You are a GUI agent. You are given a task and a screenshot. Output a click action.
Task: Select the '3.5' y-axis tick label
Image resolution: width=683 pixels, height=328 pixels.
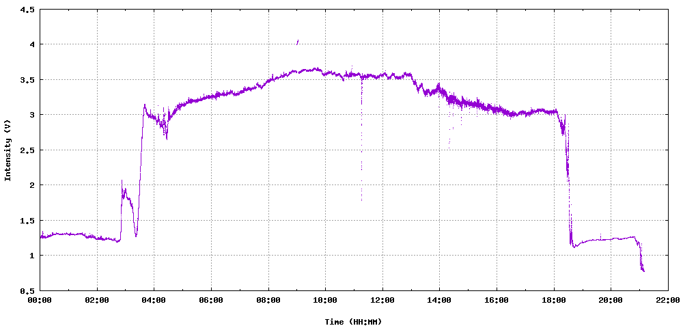[x=27, y=79]
